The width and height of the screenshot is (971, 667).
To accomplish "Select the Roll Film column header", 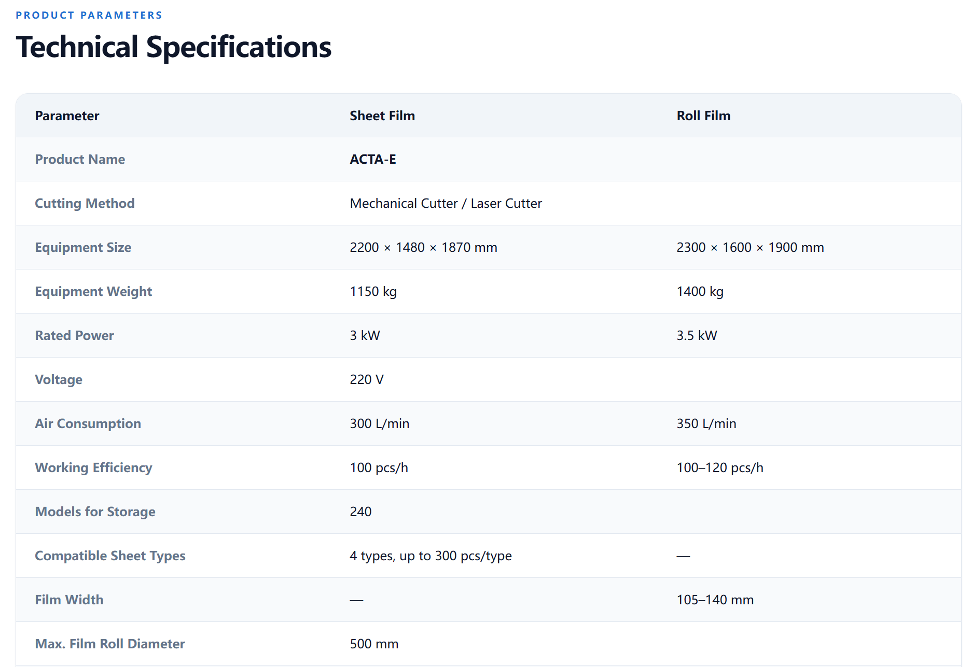I will click(703, 116).
